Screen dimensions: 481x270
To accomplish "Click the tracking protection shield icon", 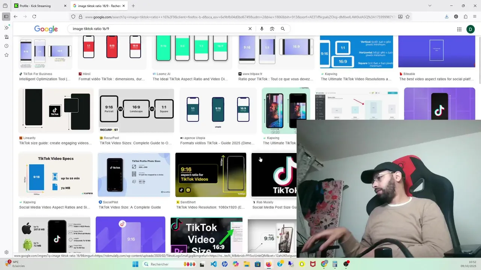I will 73,16.
